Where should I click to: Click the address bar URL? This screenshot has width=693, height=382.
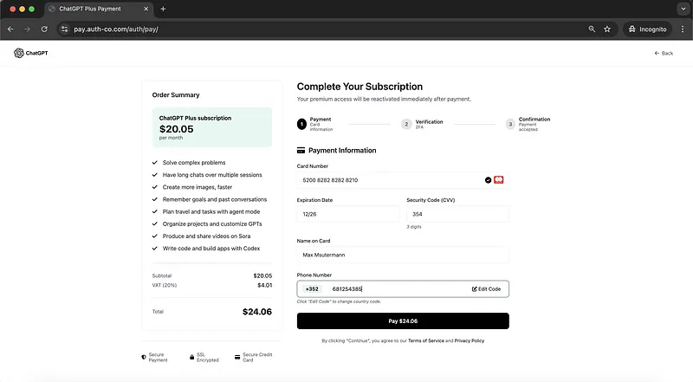pyautogui.click(x=116, y=29)
